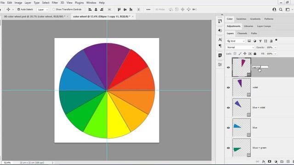Click the Align left edges icon
This screenshot has height=165, width=294.
click(90, 9)
